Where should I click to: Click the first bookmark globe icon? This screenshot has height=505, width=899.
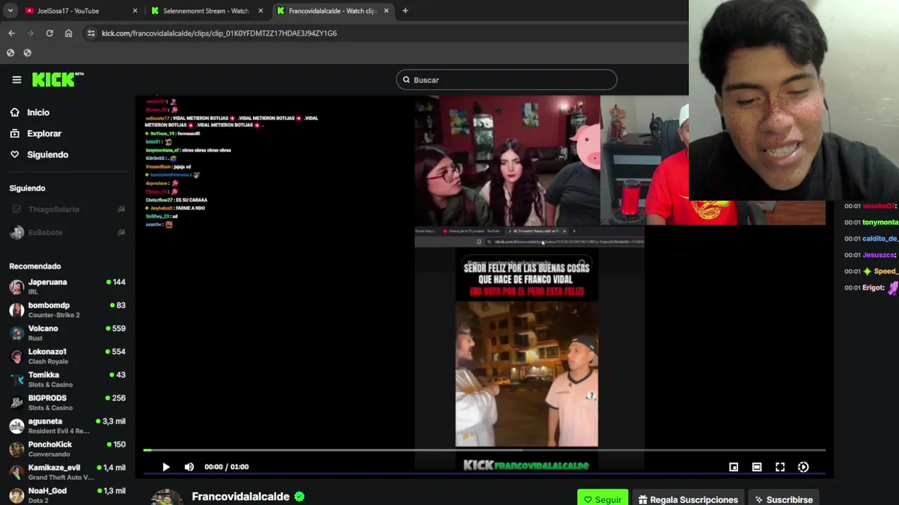coord(11,53)
